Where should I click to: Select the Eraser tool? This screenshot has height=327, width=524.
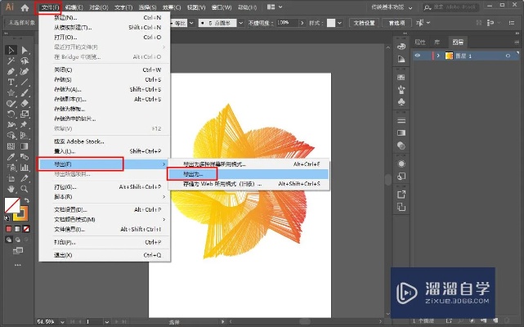25,104
